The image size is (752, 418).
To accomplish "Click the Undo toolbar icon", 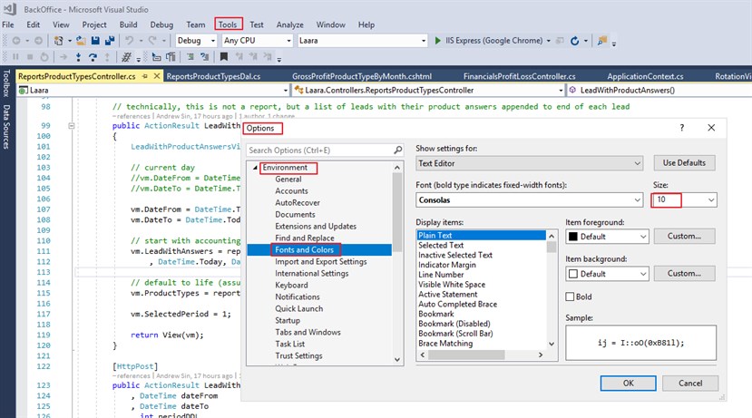I will click(x=129, y=41).
